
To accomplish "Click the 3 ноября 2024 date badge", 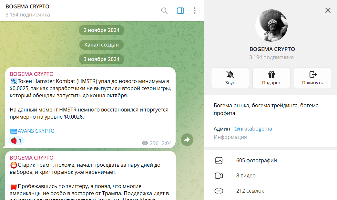I will pos(101,59).
